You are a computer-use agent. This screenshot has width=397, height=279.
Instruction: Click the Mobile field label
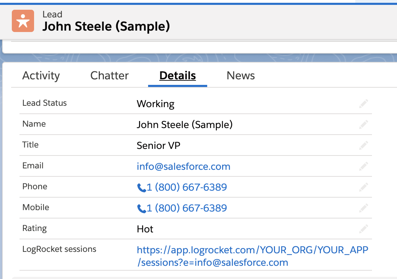pos(36,207)
